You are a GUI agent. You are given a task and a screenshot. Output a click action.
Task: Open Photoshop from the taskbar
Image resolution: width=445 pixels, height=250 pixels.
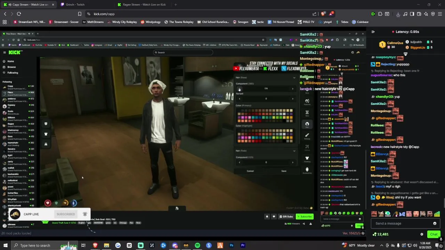tap(232, 245)
